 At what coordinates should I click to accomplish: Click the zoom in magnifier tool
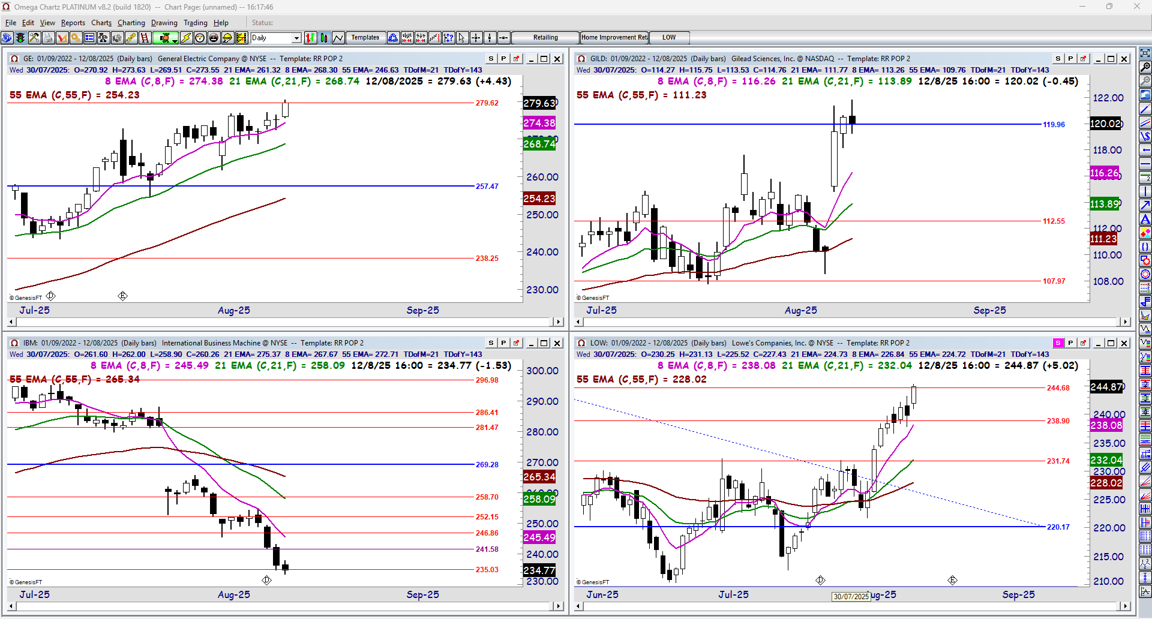coord(1145,67)
